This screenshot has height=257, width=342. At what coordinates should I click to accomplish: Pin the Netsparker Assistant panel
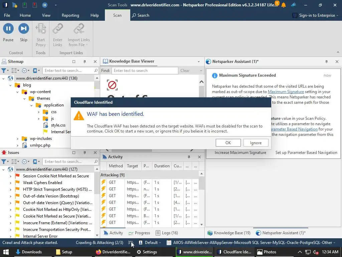click(x=327, y=62)
